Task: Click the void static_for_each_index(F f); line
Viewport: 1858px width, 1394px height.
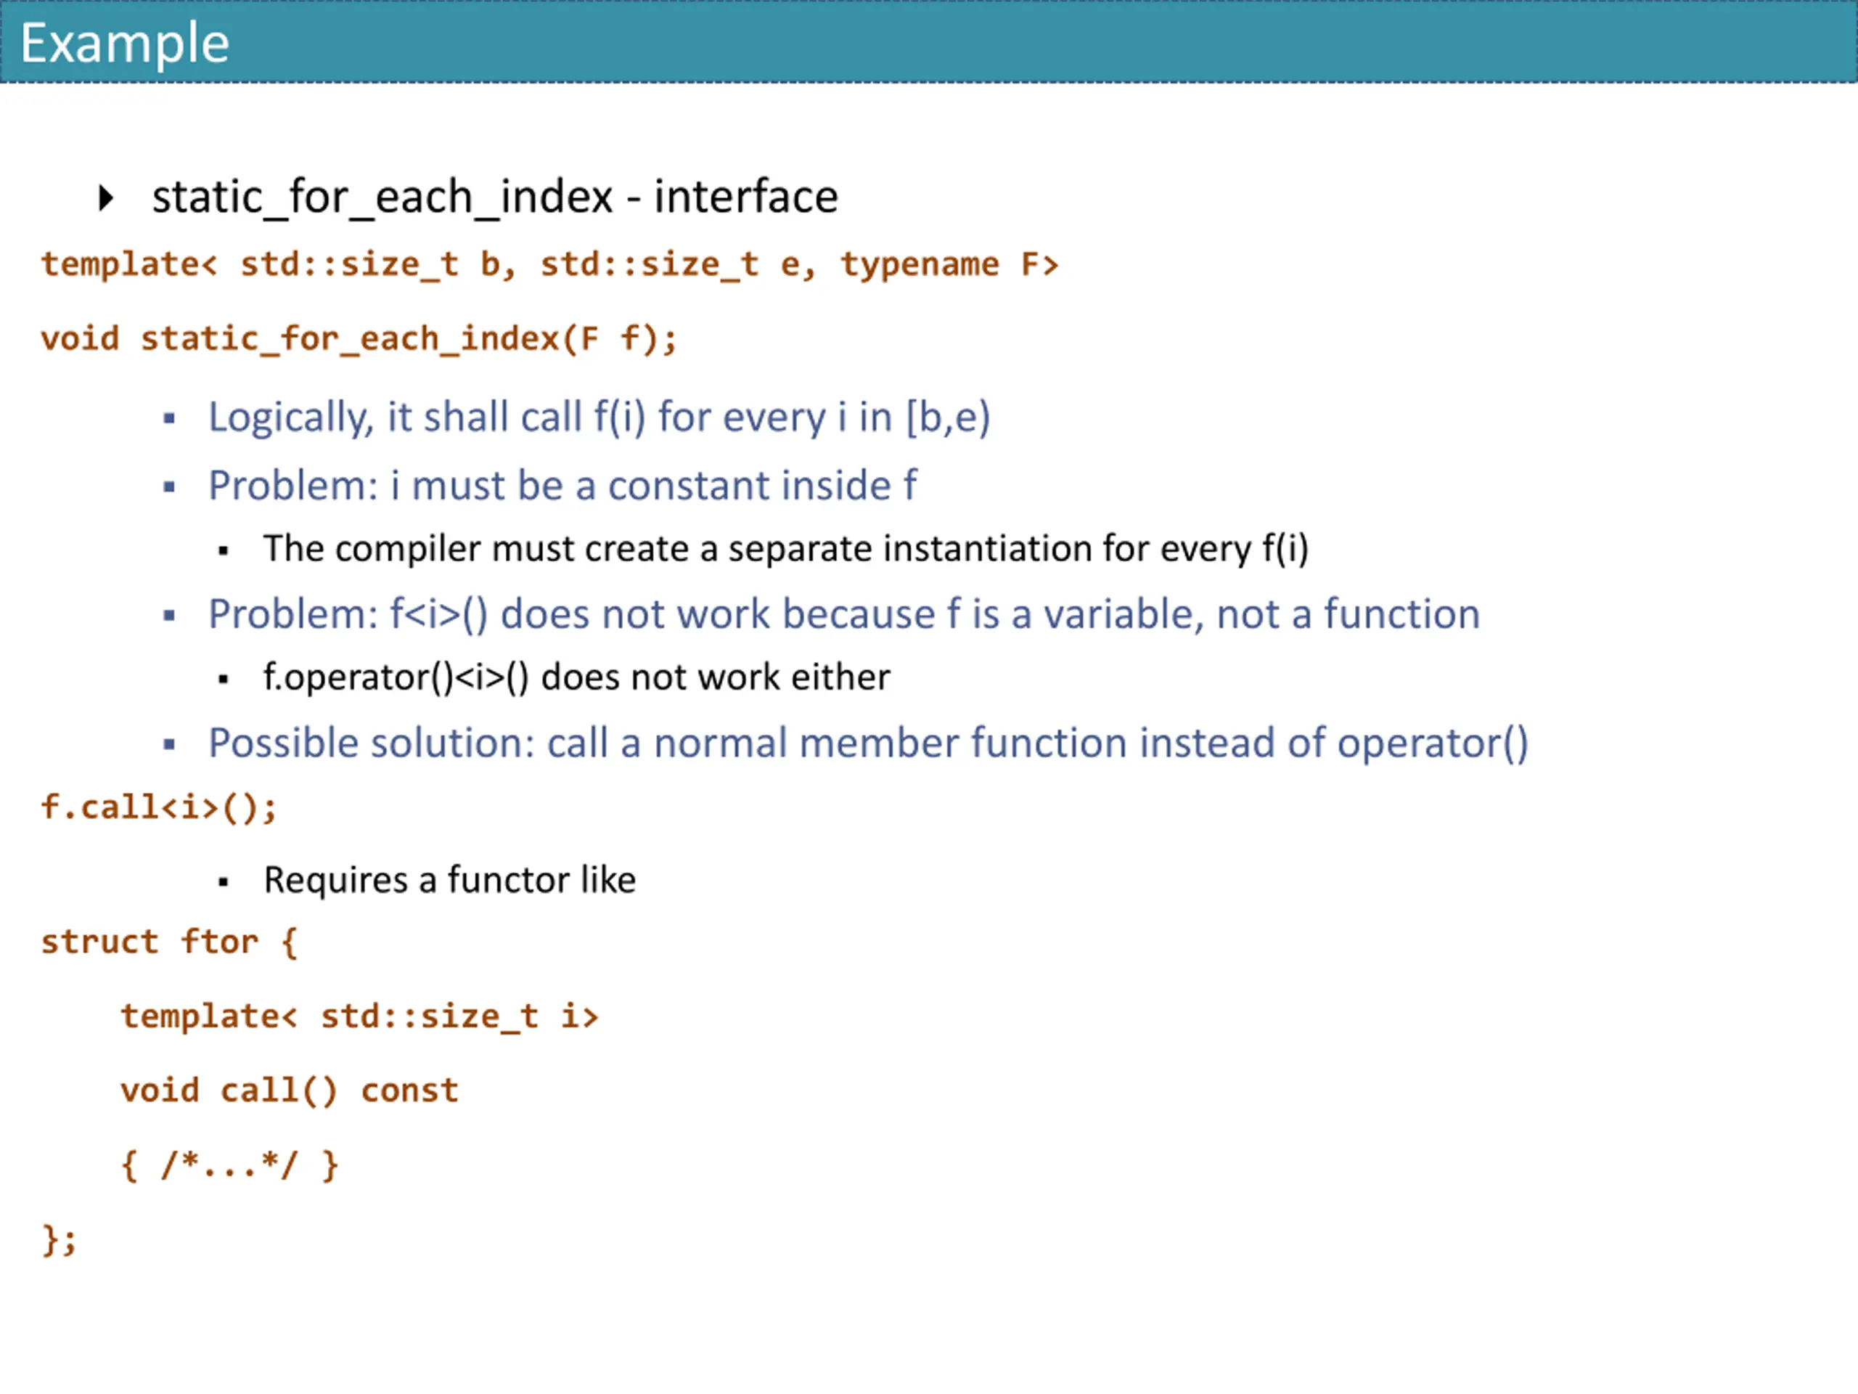Action: point(359,340)
